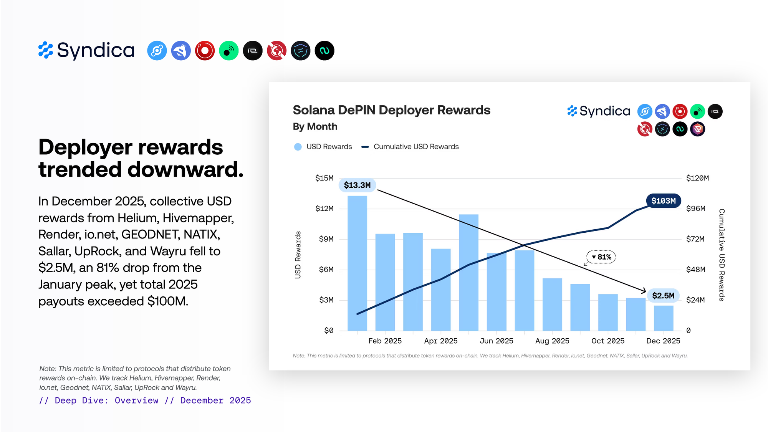Click the blue Helium logo in page header
This screenshot has height=432, width=768.
tap(157, 51)
